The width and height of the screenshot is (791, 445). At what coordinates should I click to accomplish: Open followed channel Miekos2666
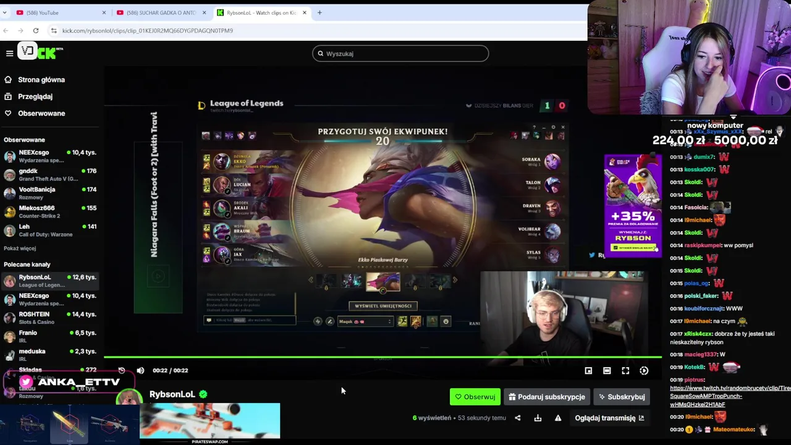pyautogui.click(x=50, y=211)
